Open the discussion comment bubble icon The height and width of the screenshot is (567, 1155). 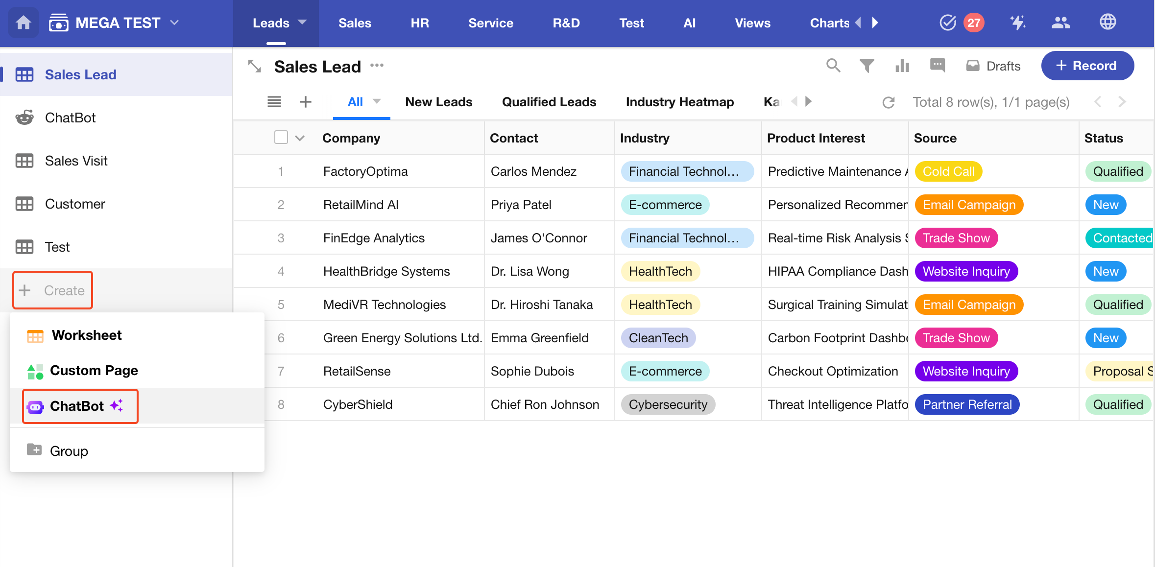coord(937,65)
